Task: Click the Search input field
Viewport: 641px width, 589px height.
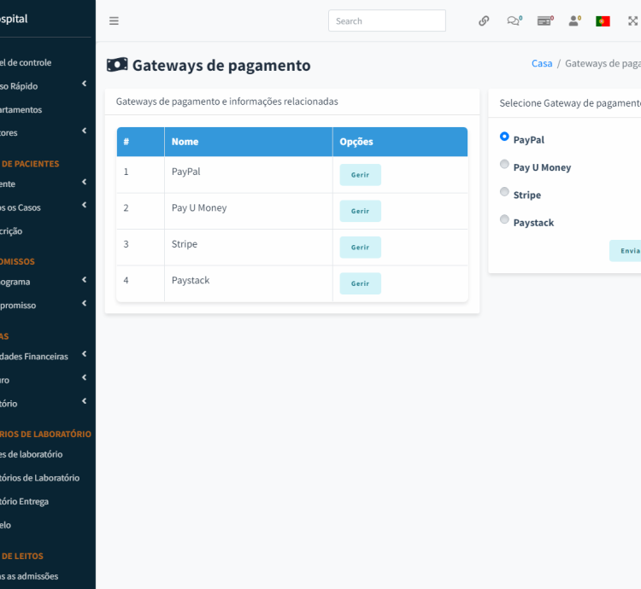Action: (386, 21)
